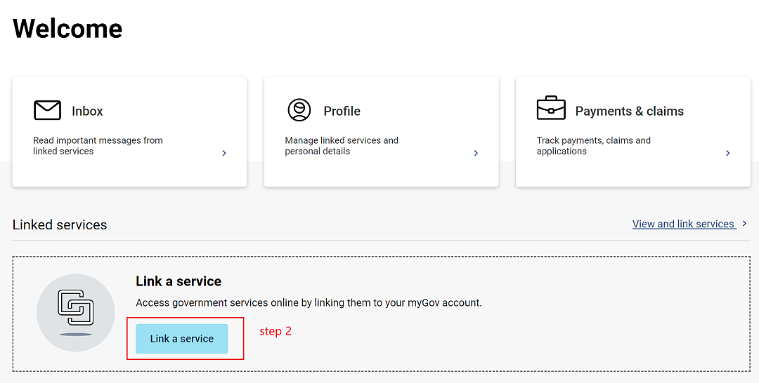Click the linked chain icon in Link a service
Image resolution: width=759 pixels, height=383 pixels.
(75, 307)
